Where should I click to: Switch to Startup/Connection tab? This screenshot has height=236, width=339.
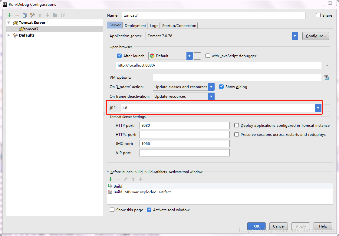[179, 25]
